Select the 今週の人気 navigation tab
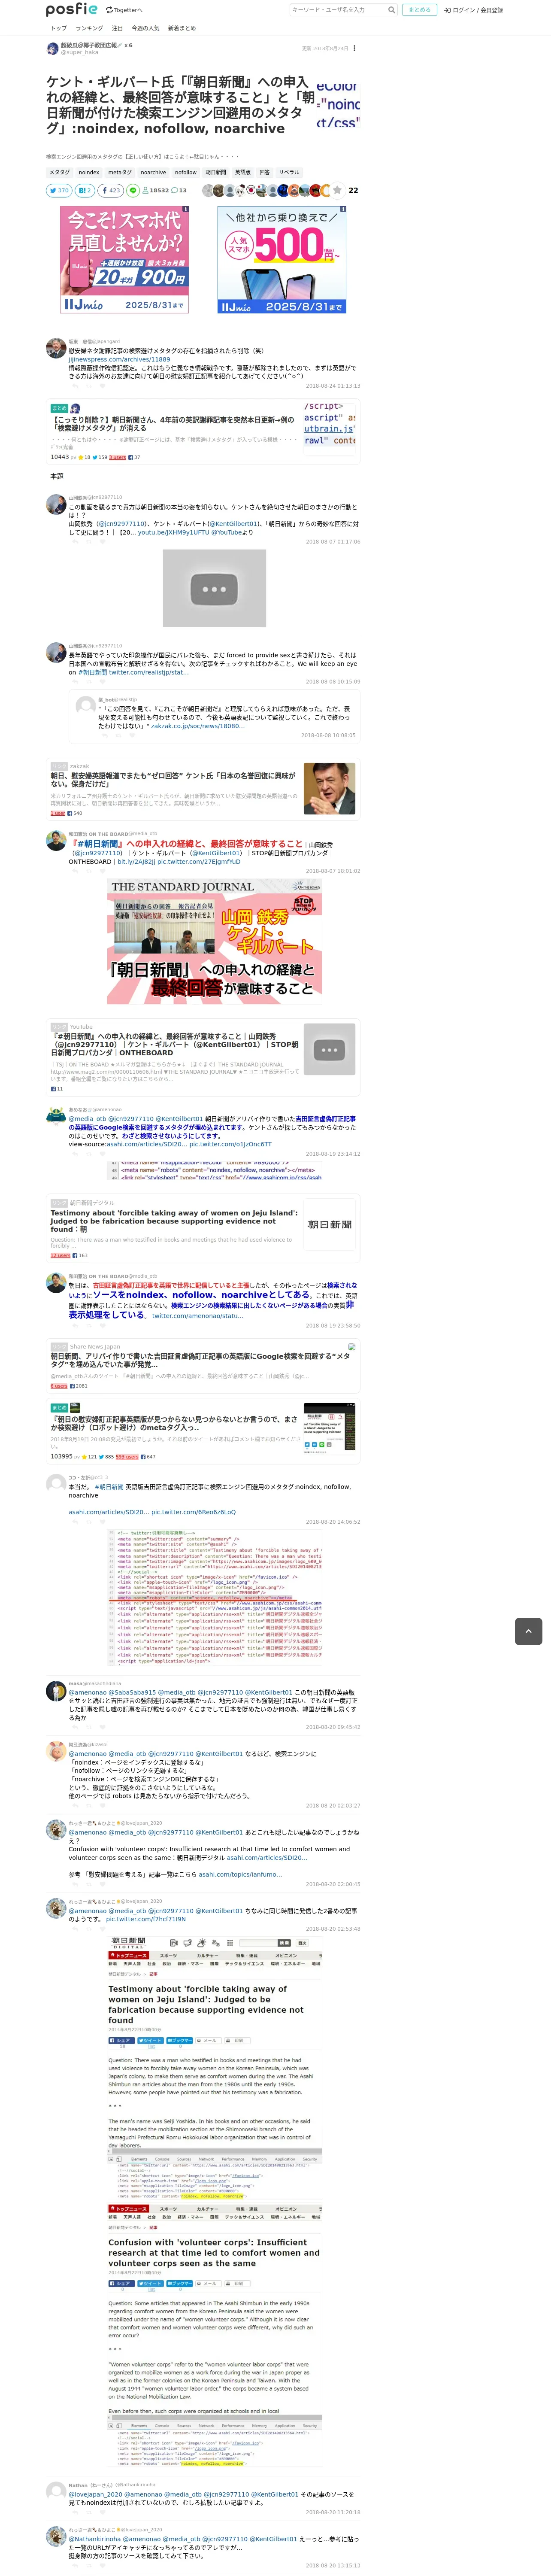This screenshot has height=2576, width=551. tap(145, 28)
